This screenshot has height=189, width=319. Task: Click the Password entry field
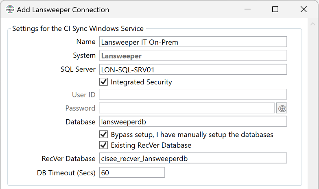click(187, 108)
